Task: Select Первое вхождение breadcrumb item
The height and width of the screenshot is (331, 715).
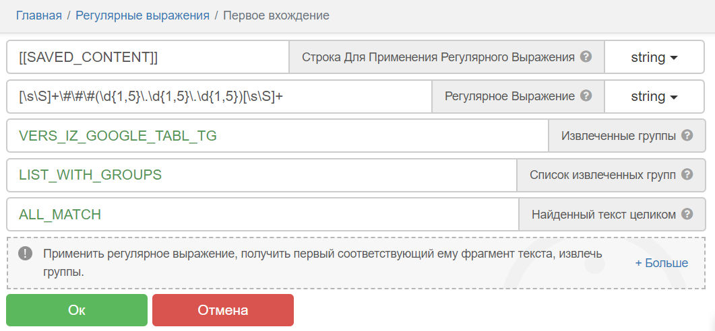Action: coord(276,15)
